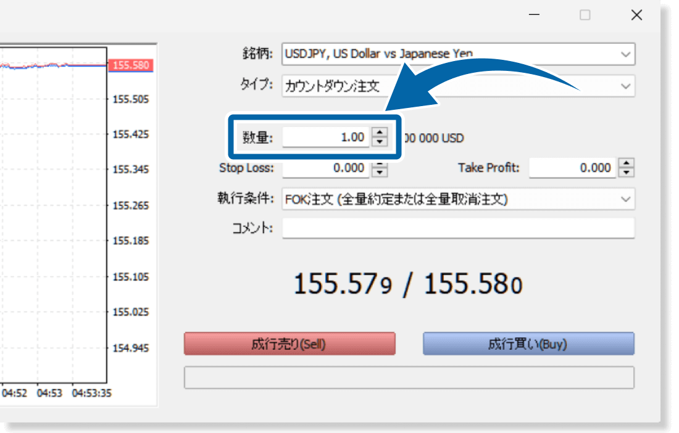Click the タイプ label
Viewport: 679px width, 433px height.
pos(257,85)
